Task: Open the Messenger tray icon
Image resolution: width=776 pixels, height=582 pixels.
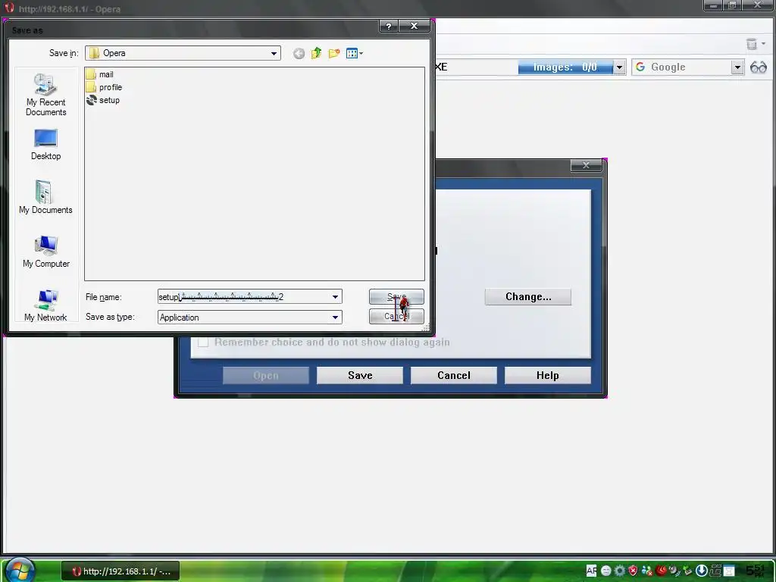Action: tap(647, 571)
